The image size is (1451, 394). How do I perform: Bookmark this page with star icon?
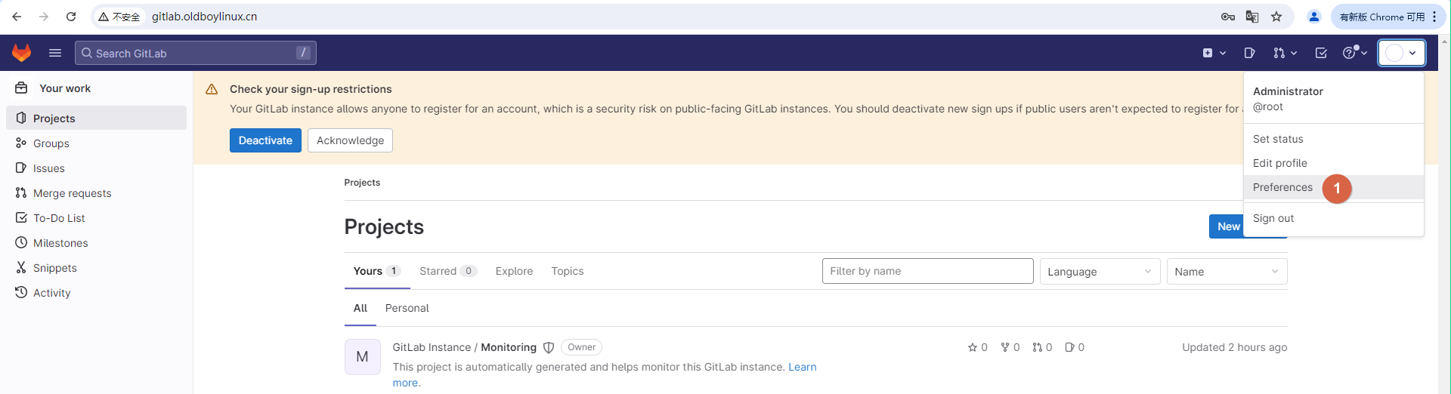pyautogui.click(x=1276, y=17)
